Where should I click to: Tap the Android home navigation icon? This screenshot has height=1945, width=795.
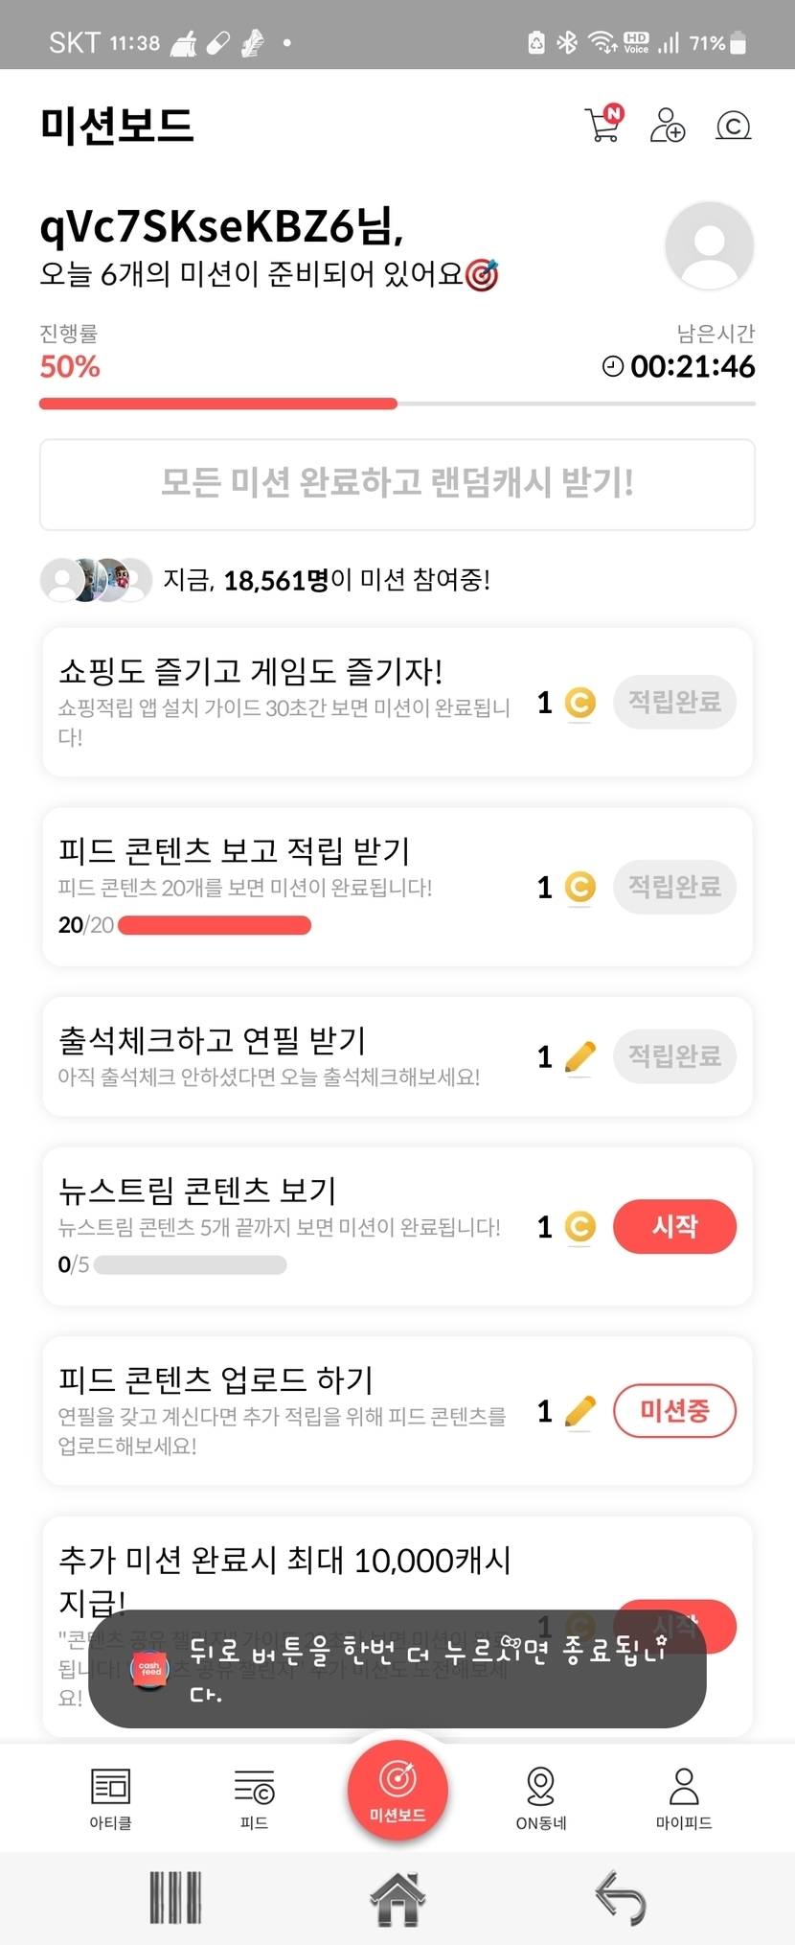point(397,1898)
